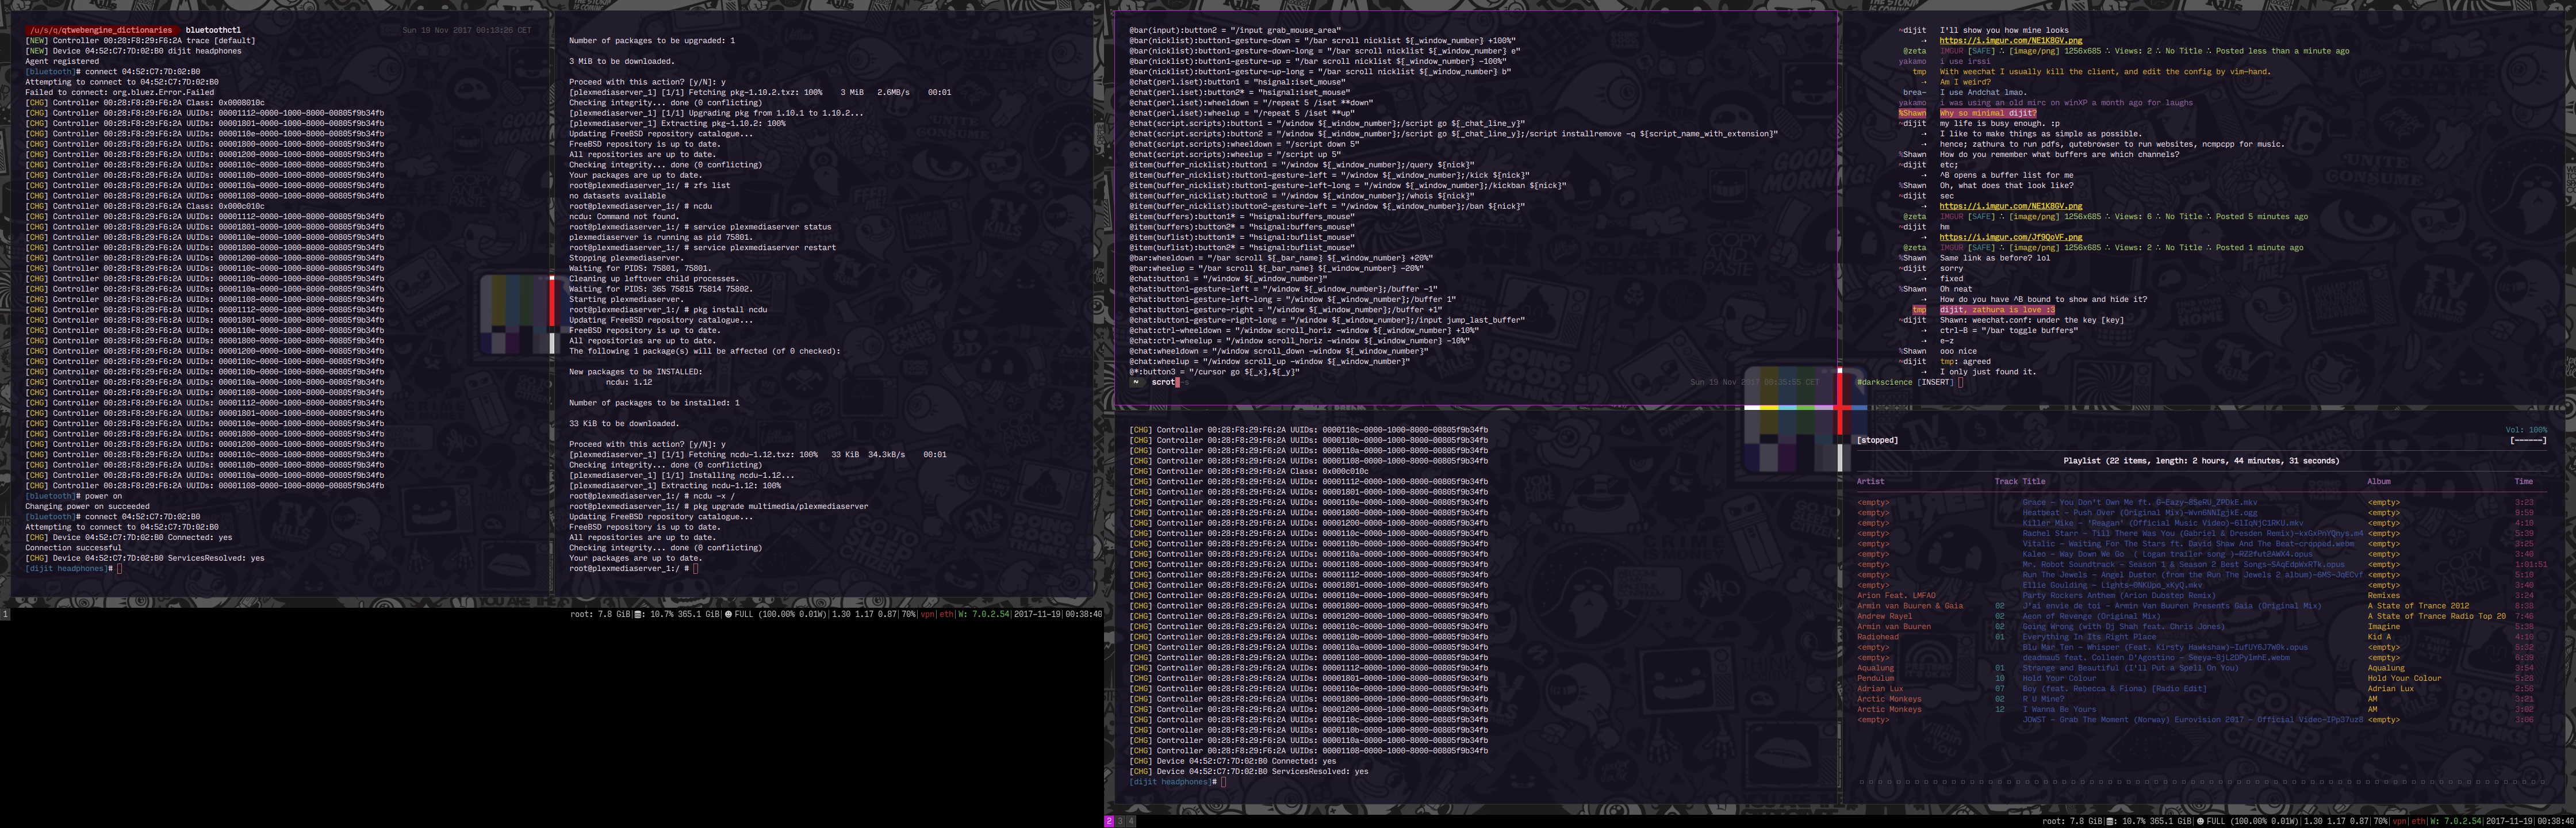The image size is (2576, 828).
Task: Select Pendulum Hold Your Colour playlist row
Action: [2059, 678]
